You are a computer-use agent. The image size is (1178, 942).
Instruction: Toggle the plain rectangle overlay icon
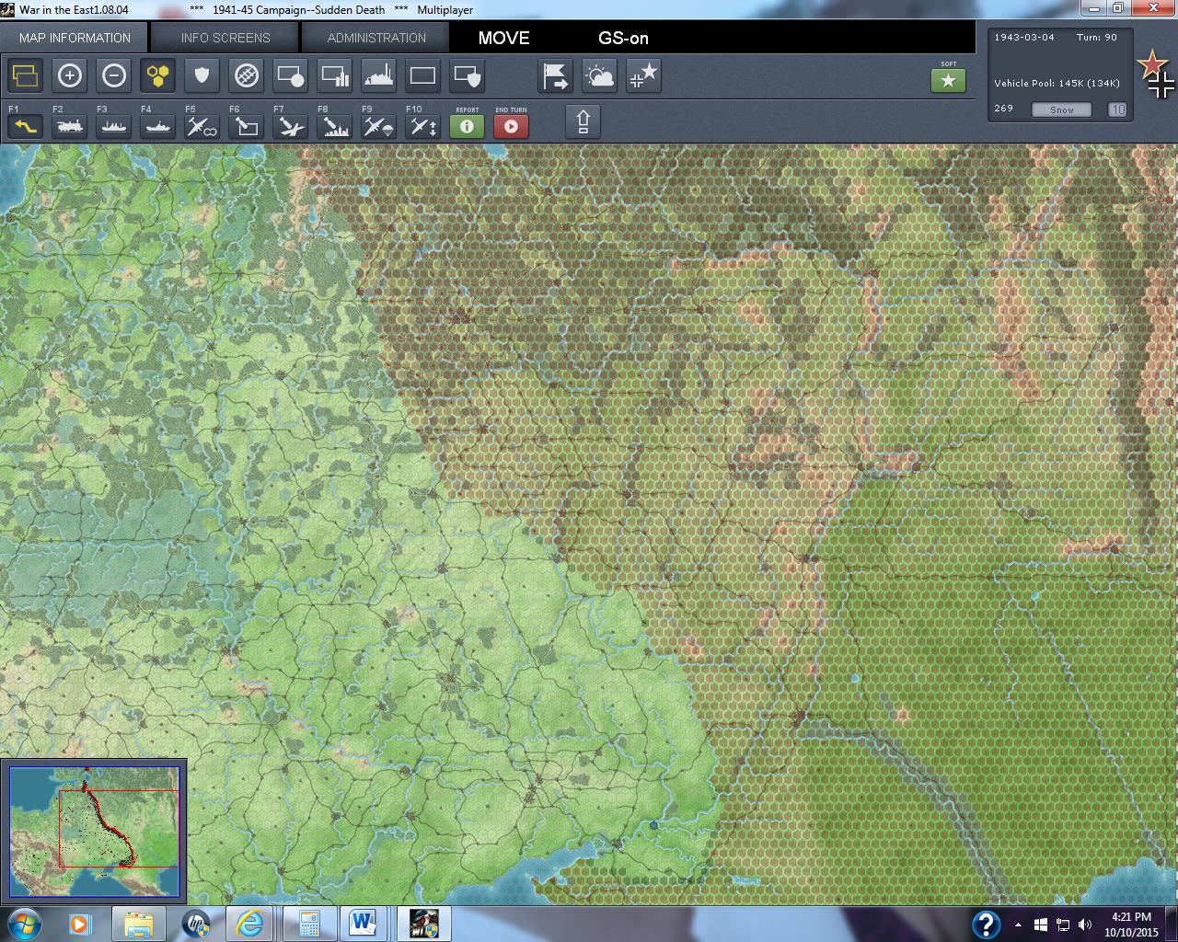click(423, 75)
